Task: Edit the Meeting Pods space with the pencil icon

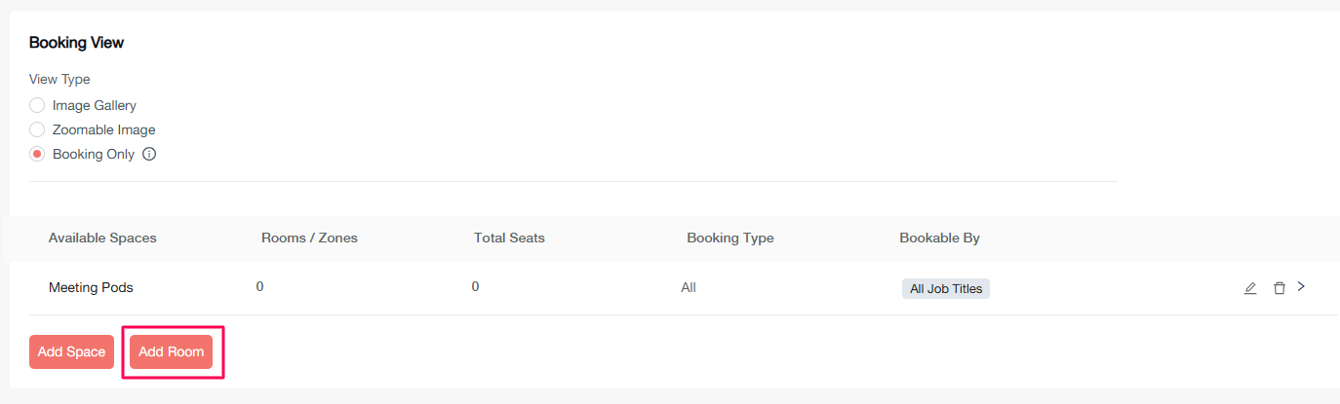Action: coord(1250,288)
